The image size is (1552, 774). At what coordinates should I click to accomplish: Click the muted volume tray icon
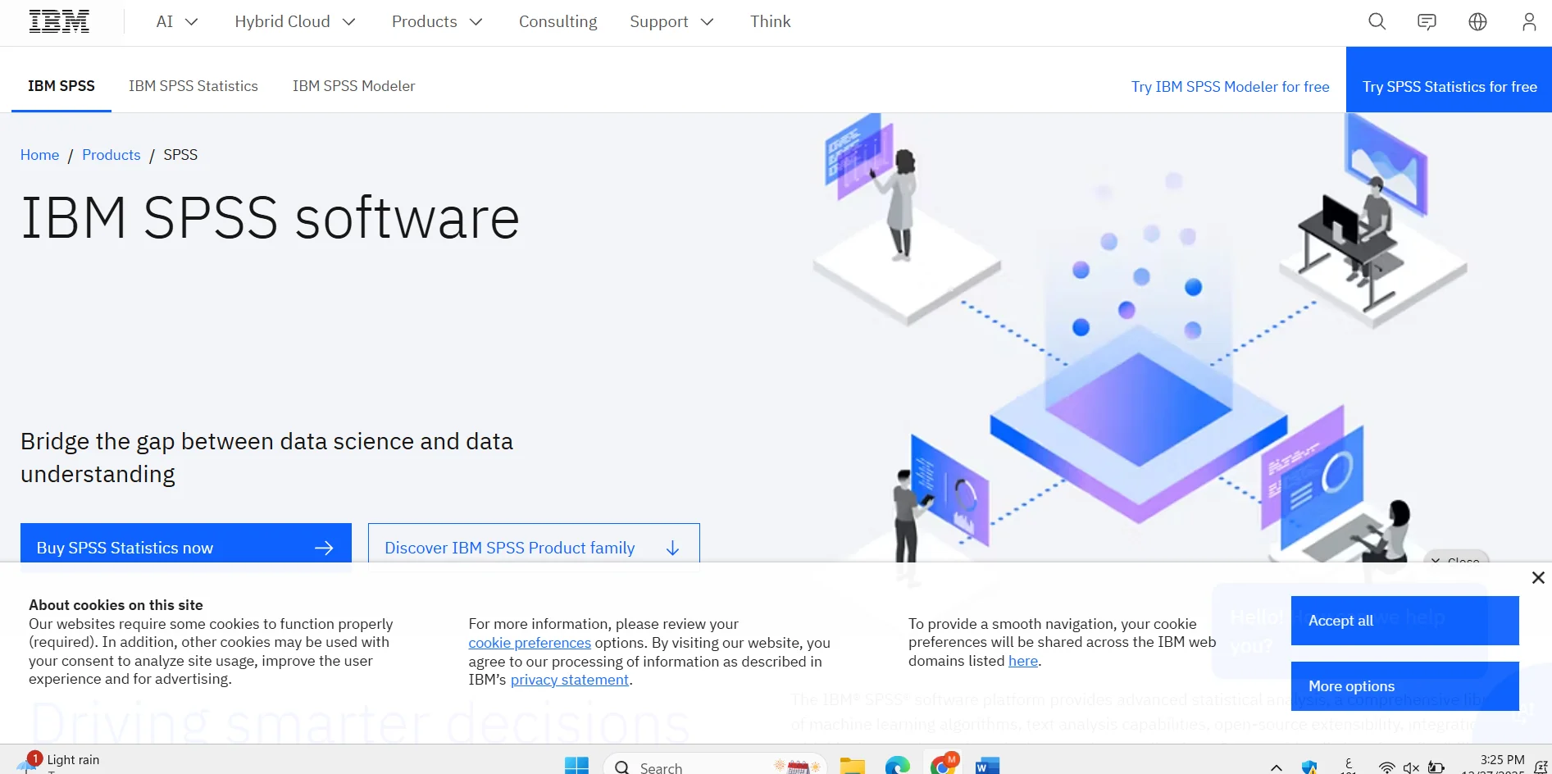click(1411, 767)
